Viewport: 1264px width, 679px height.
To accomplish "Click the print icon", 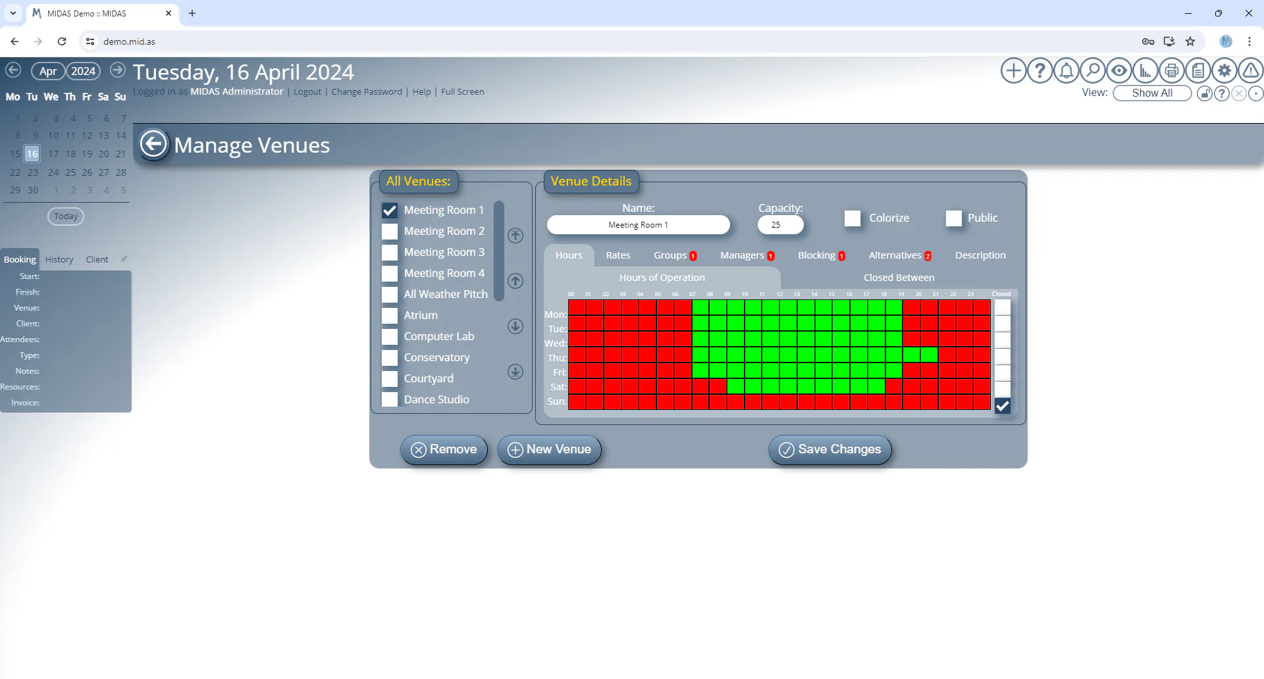I will pyautogui.click(x=1172, y=70).
